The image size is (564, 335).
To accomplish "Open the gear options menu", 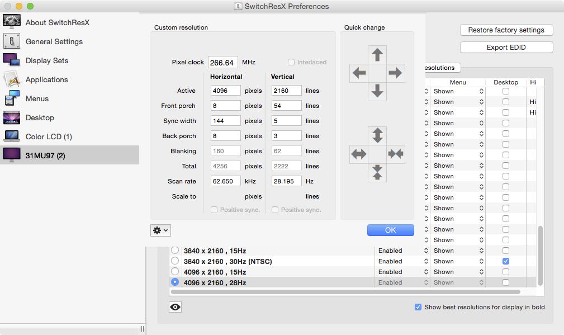I will pos(160,230).
